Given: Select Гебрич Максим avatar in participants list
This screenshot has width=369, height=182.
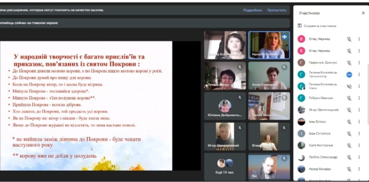Looking at the screenshot, I should pos(301,98).
